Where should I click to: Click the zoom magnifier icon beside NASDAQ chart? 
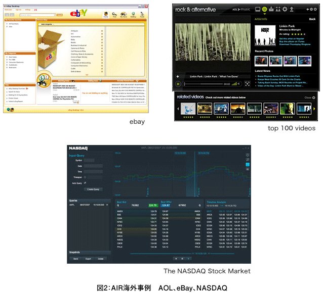[x=248, y=160]
